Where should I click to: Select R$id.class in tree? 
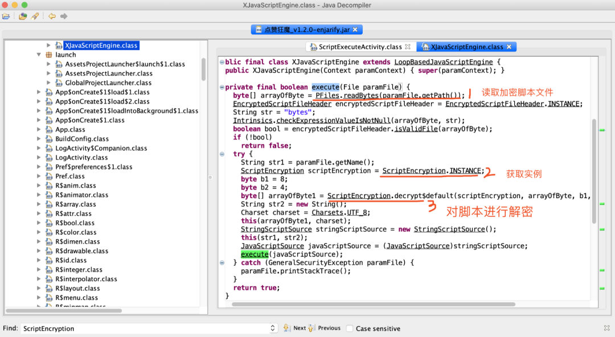click(71, 261)
